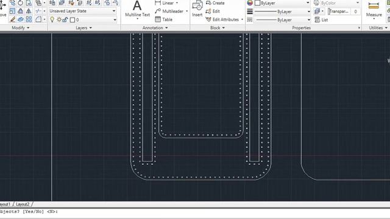The width and height of the screenshot is (390, 219).
Task: Click the linetype icon in Properties
Action: (x=250, y=19)
